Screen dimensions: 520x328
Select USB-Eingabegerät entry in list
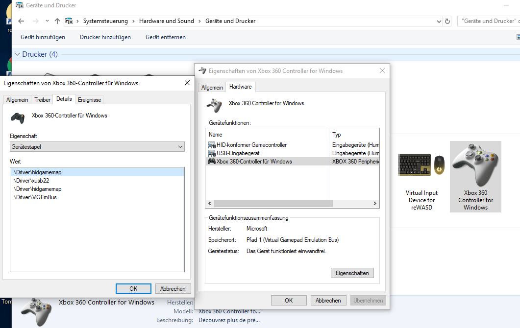point(238,153)
